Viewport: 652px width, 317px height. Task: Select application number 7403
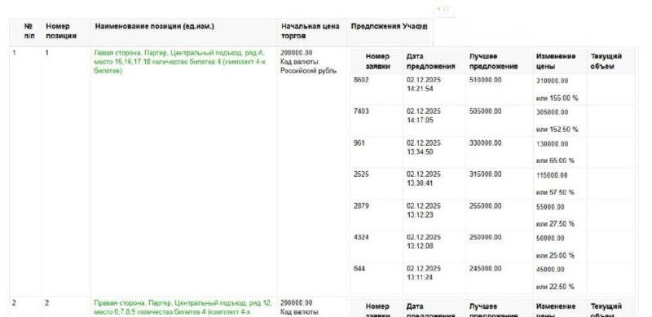coord(361,112)
